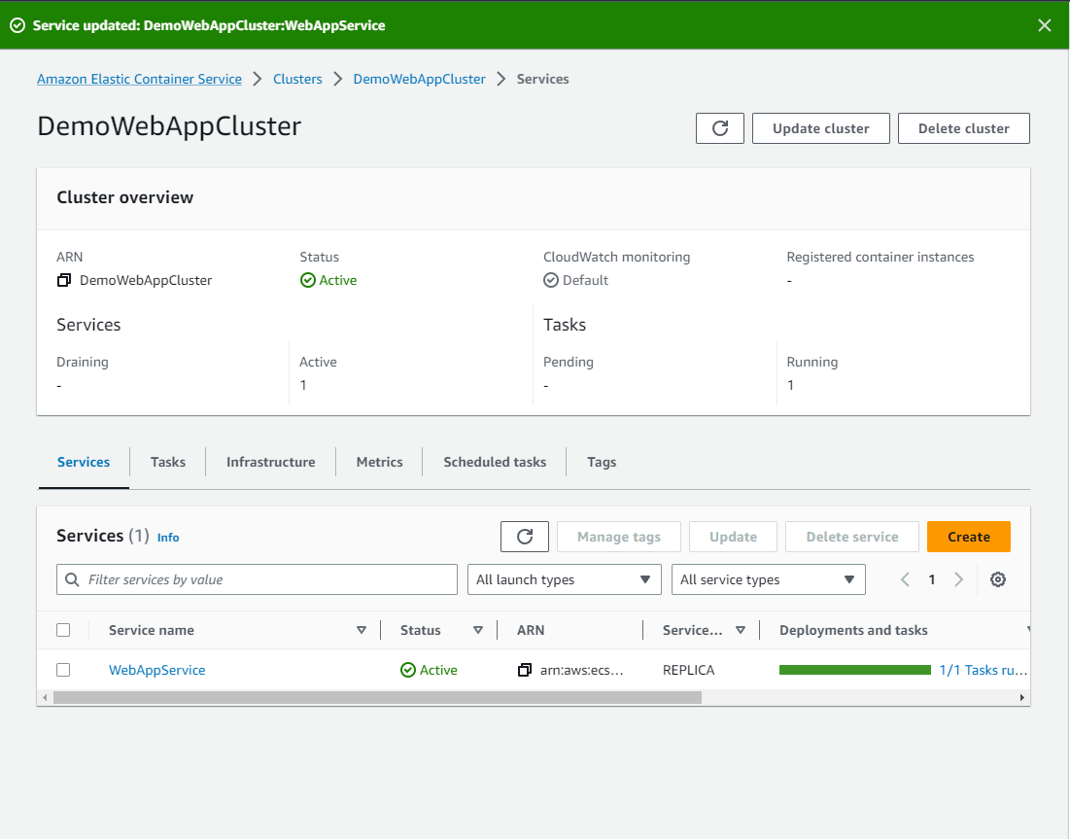This screenshot has height=839, width=1070.
Task: Sort the Service name column
Action: [x=362, y=629]
